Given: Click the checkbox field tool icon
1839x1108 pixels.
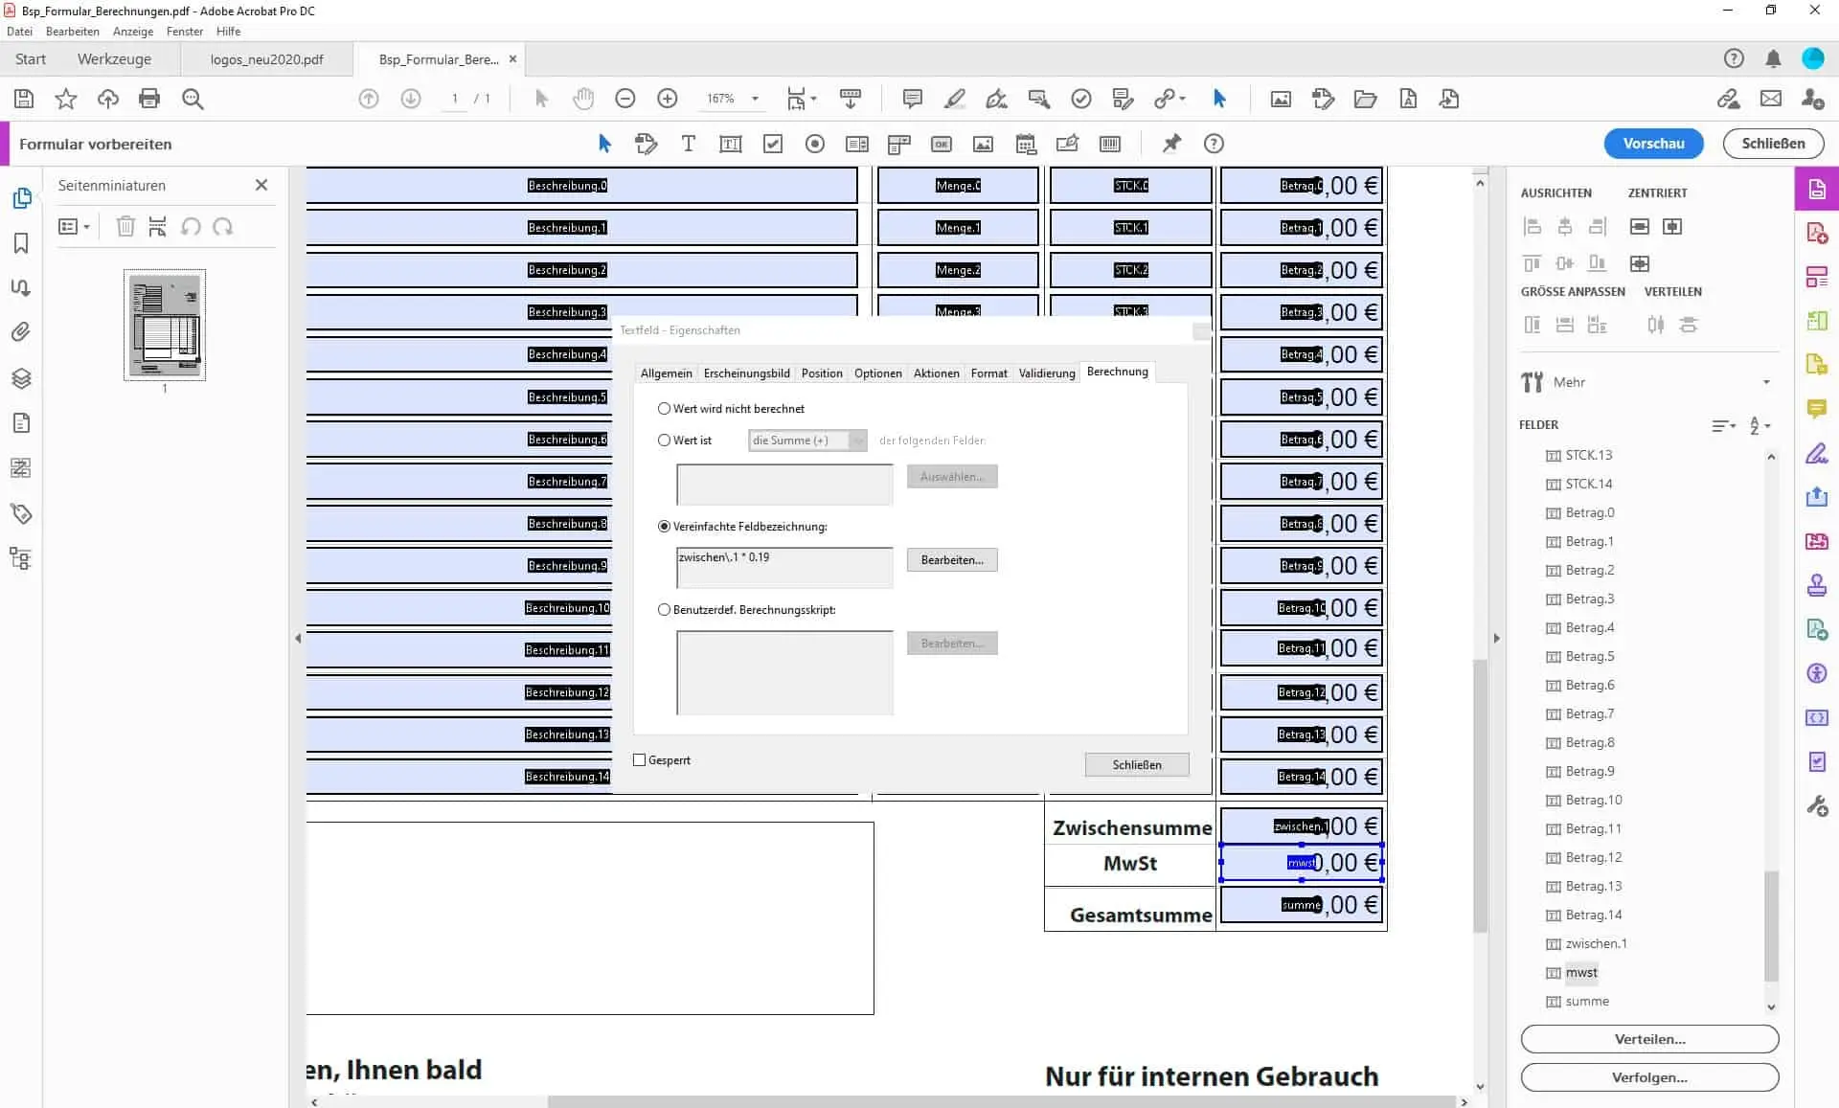Looking at the screenshot, I should pyautogui.click(x=773, y=144).
